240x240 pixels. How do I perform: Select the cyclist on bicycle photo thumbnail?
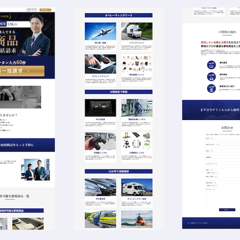(136, 108)
